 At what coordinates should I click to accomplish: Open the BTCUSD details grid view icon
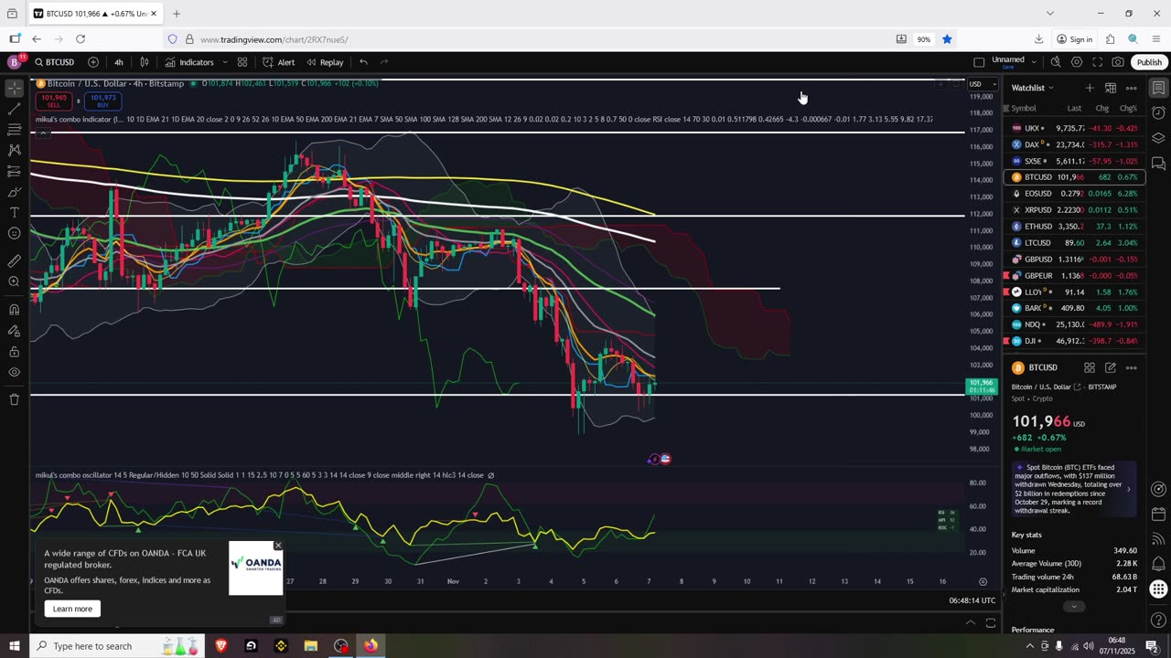(1090, 367)
